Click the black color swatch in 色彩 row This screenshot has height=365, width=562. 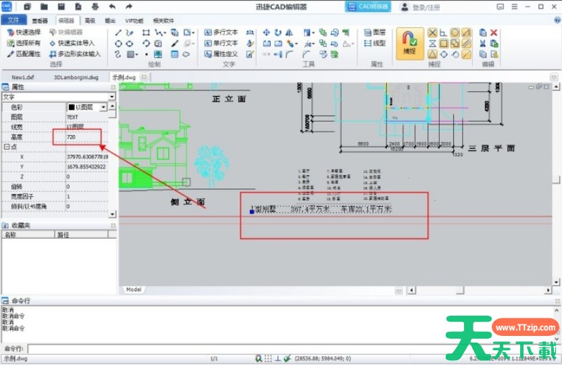pyautogui.click(x=70, y=107)
